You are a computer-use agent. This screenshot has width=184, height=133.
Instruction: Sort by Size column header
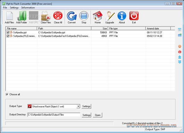pos(100,28)
